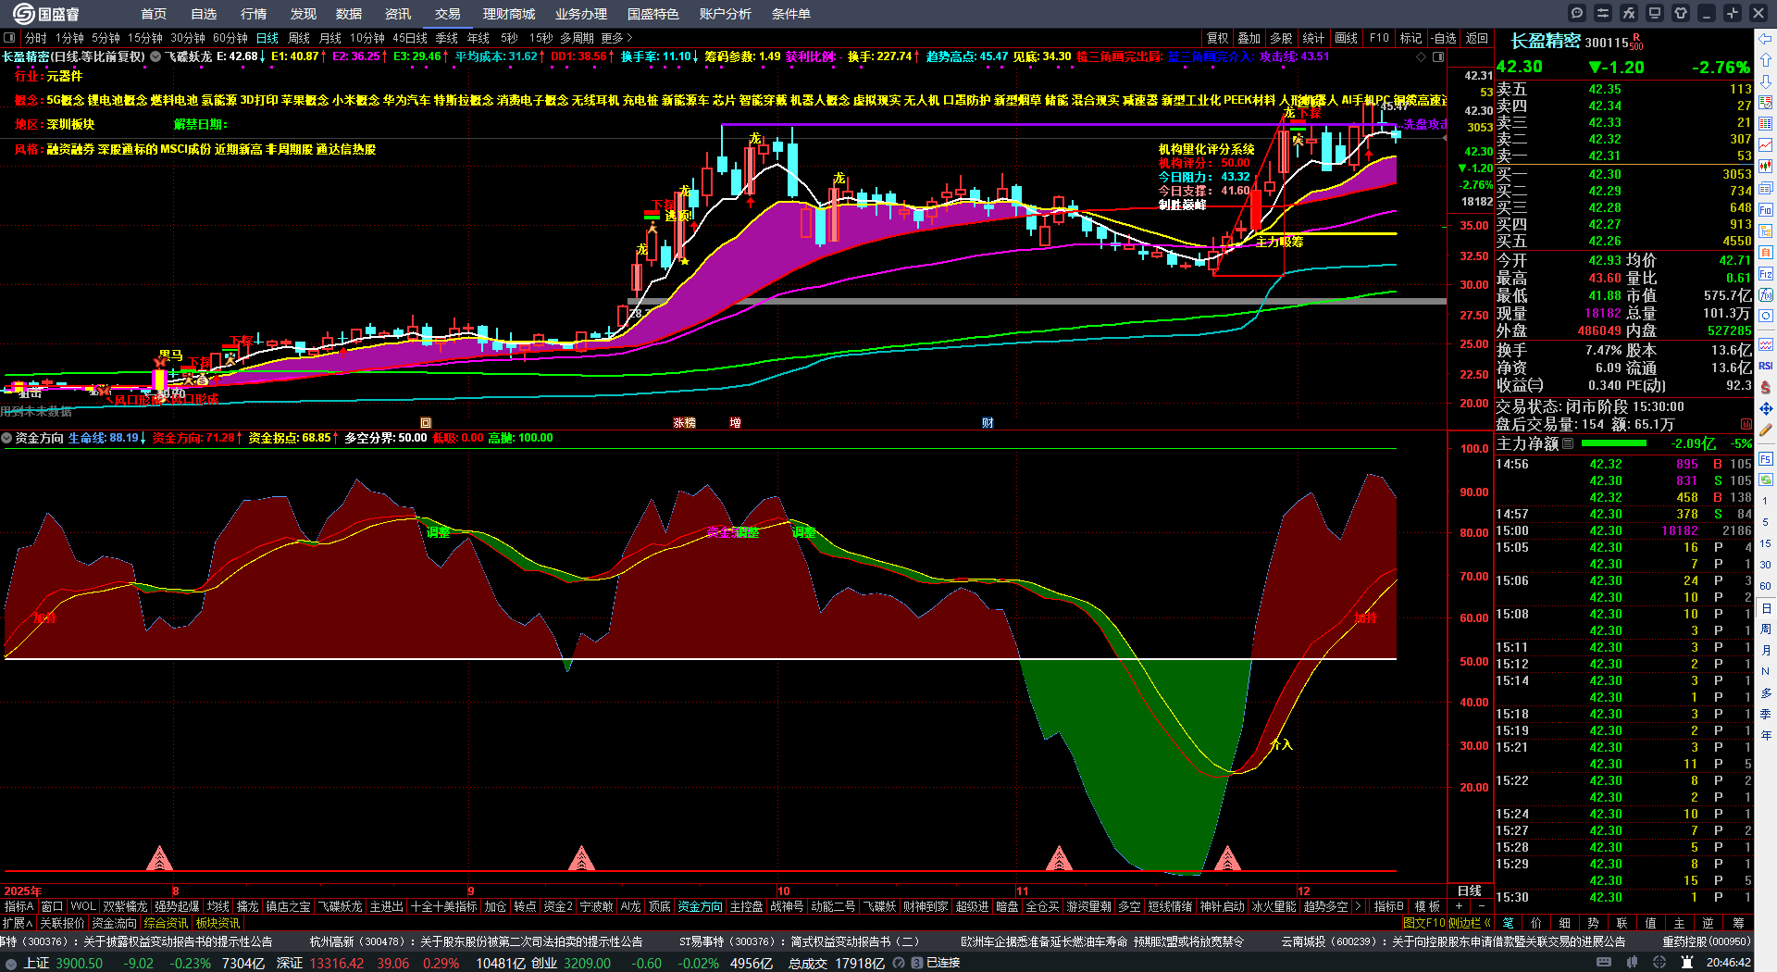Click the chat message bubble icon
The width and height of the screenshot is (1777, 972).
[x=1578, y=13]
